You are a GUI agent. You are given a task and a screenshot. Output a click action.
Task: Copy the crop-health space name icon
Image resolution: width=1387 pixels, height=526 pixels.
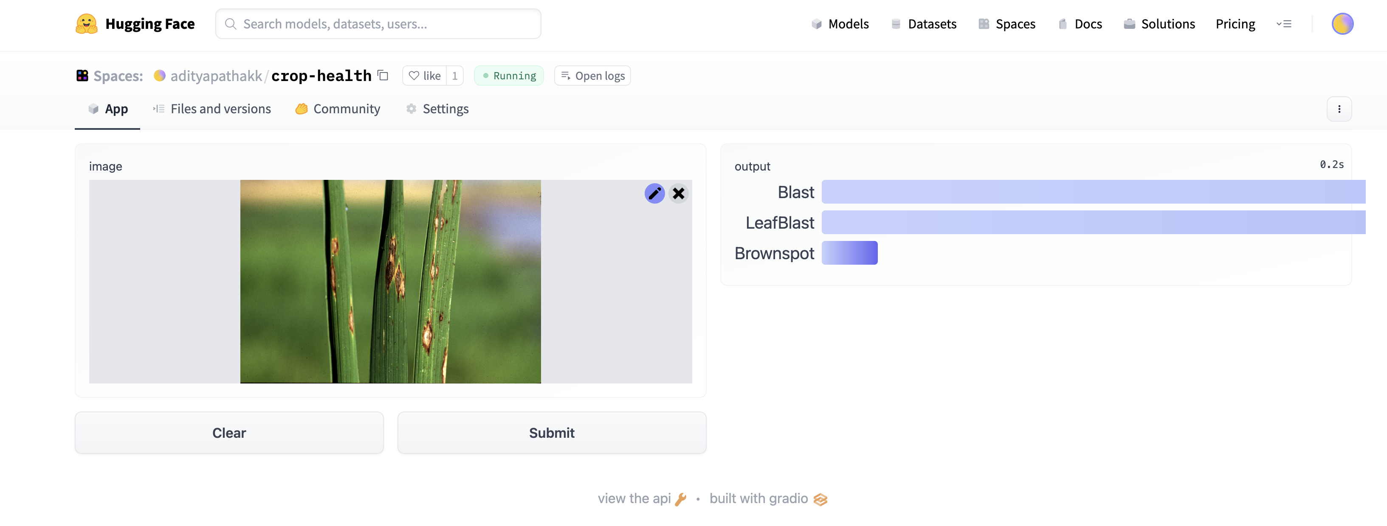[x=383, y=76]
